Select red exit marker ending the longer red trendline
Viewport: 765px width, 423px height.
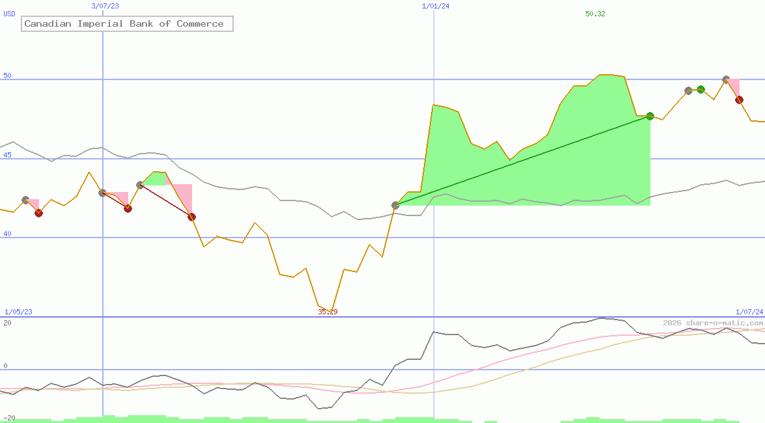click(x=191, y=217)
